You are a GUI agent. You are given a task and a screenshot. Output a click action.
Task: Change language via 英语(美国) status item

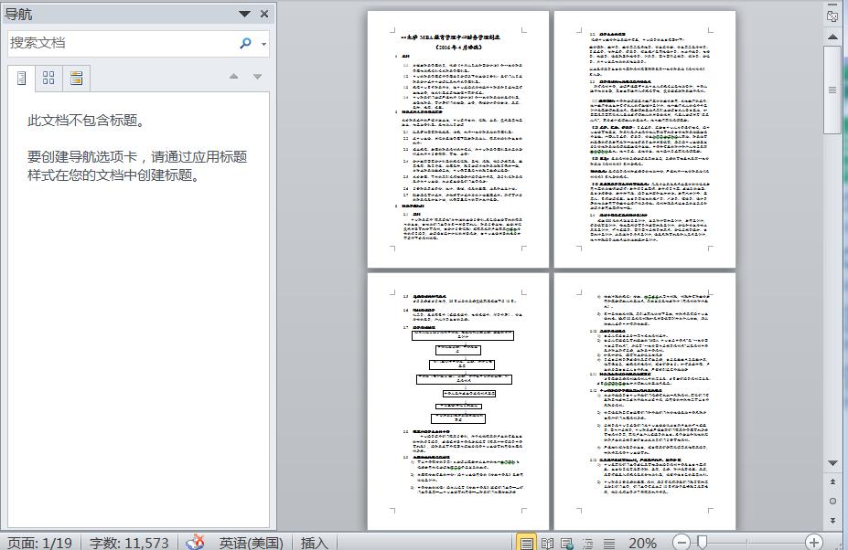251,543
